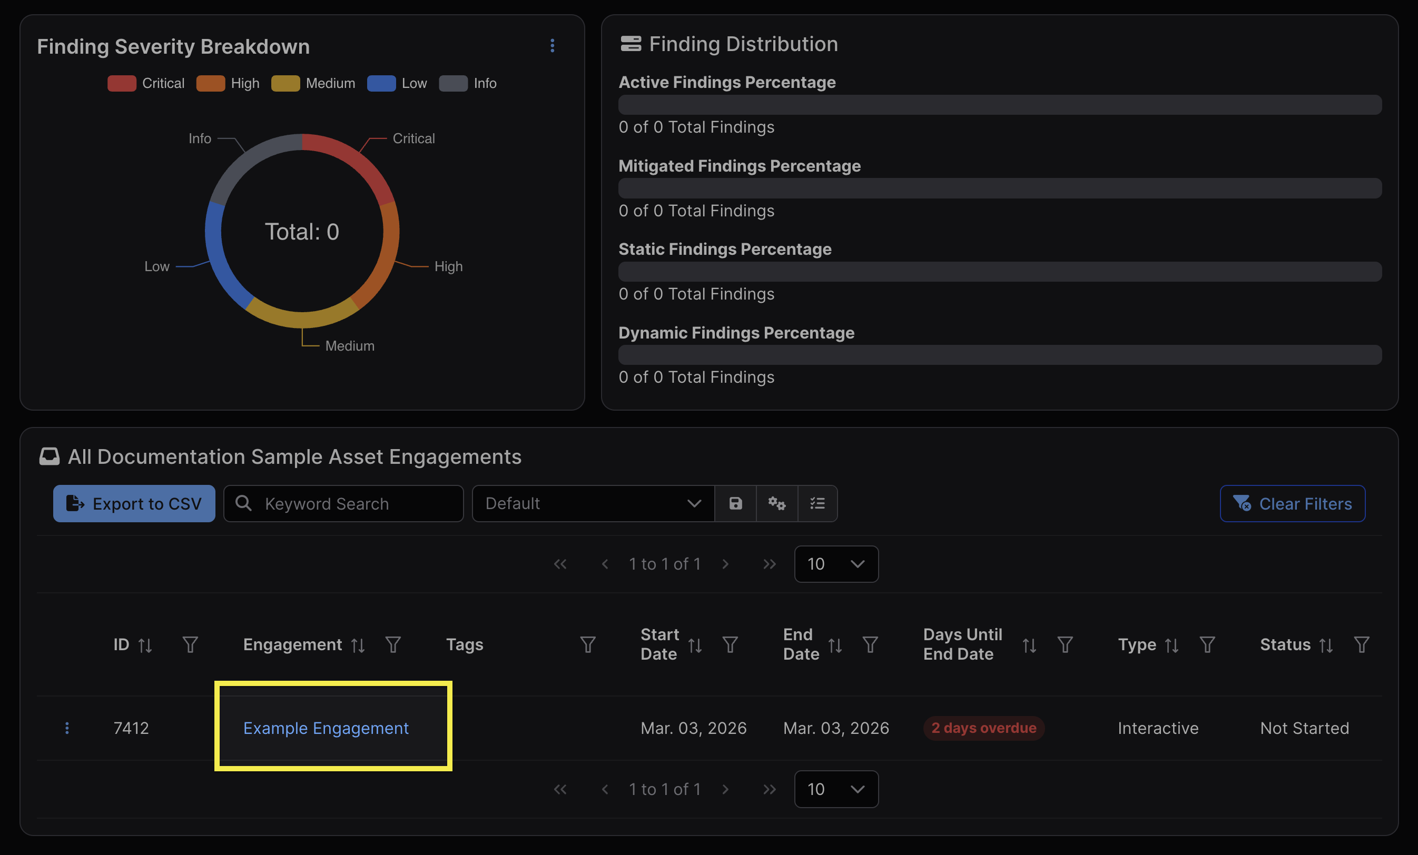Click the save filter icon
This screenshot has height=855, width=1418.
coord(735,503)
